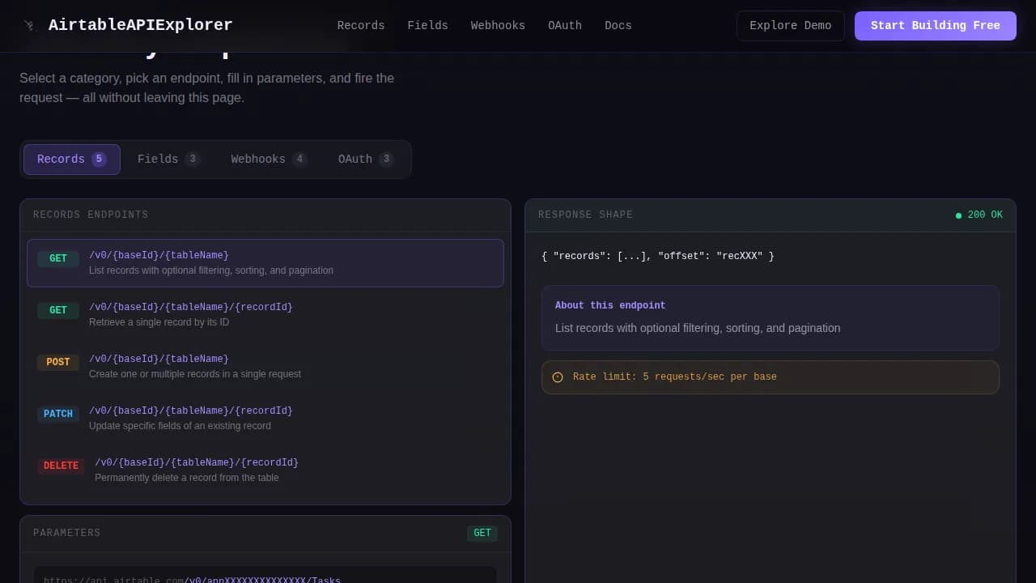
Task: Select the list records endpoint row
Action: click(x=265, y=262)
